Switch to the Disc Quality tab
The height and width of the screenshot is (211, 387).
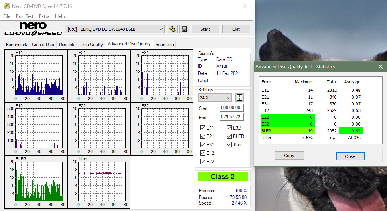click(x=92, y=45)
